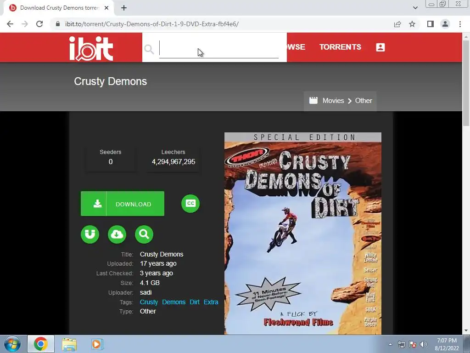
Task: Click the green search round icon
Action: pos(144,234)
